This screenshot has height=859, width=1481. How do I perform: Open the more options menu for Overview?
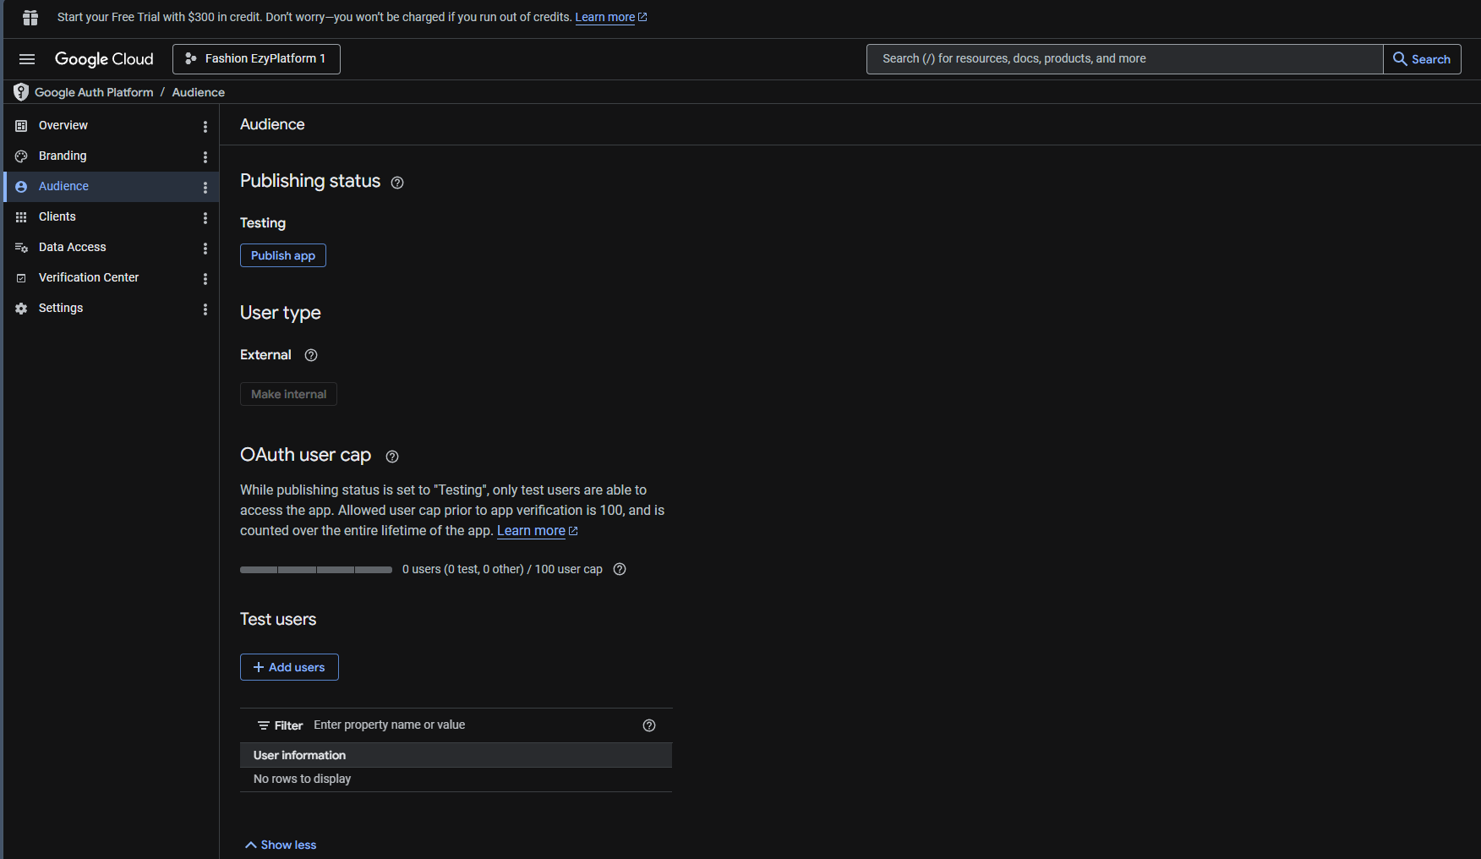coord(205,126)
